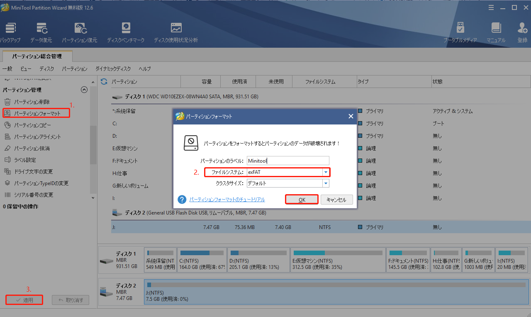This screenshot has width=531, height=317.
Task: Open the クラスタサイズ dropdown
Action: point(326,183)
